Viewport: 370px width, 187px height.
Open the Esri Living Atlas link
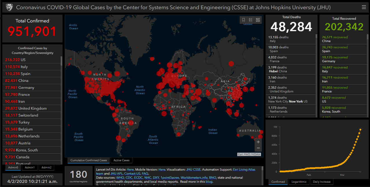click(244, 170)
